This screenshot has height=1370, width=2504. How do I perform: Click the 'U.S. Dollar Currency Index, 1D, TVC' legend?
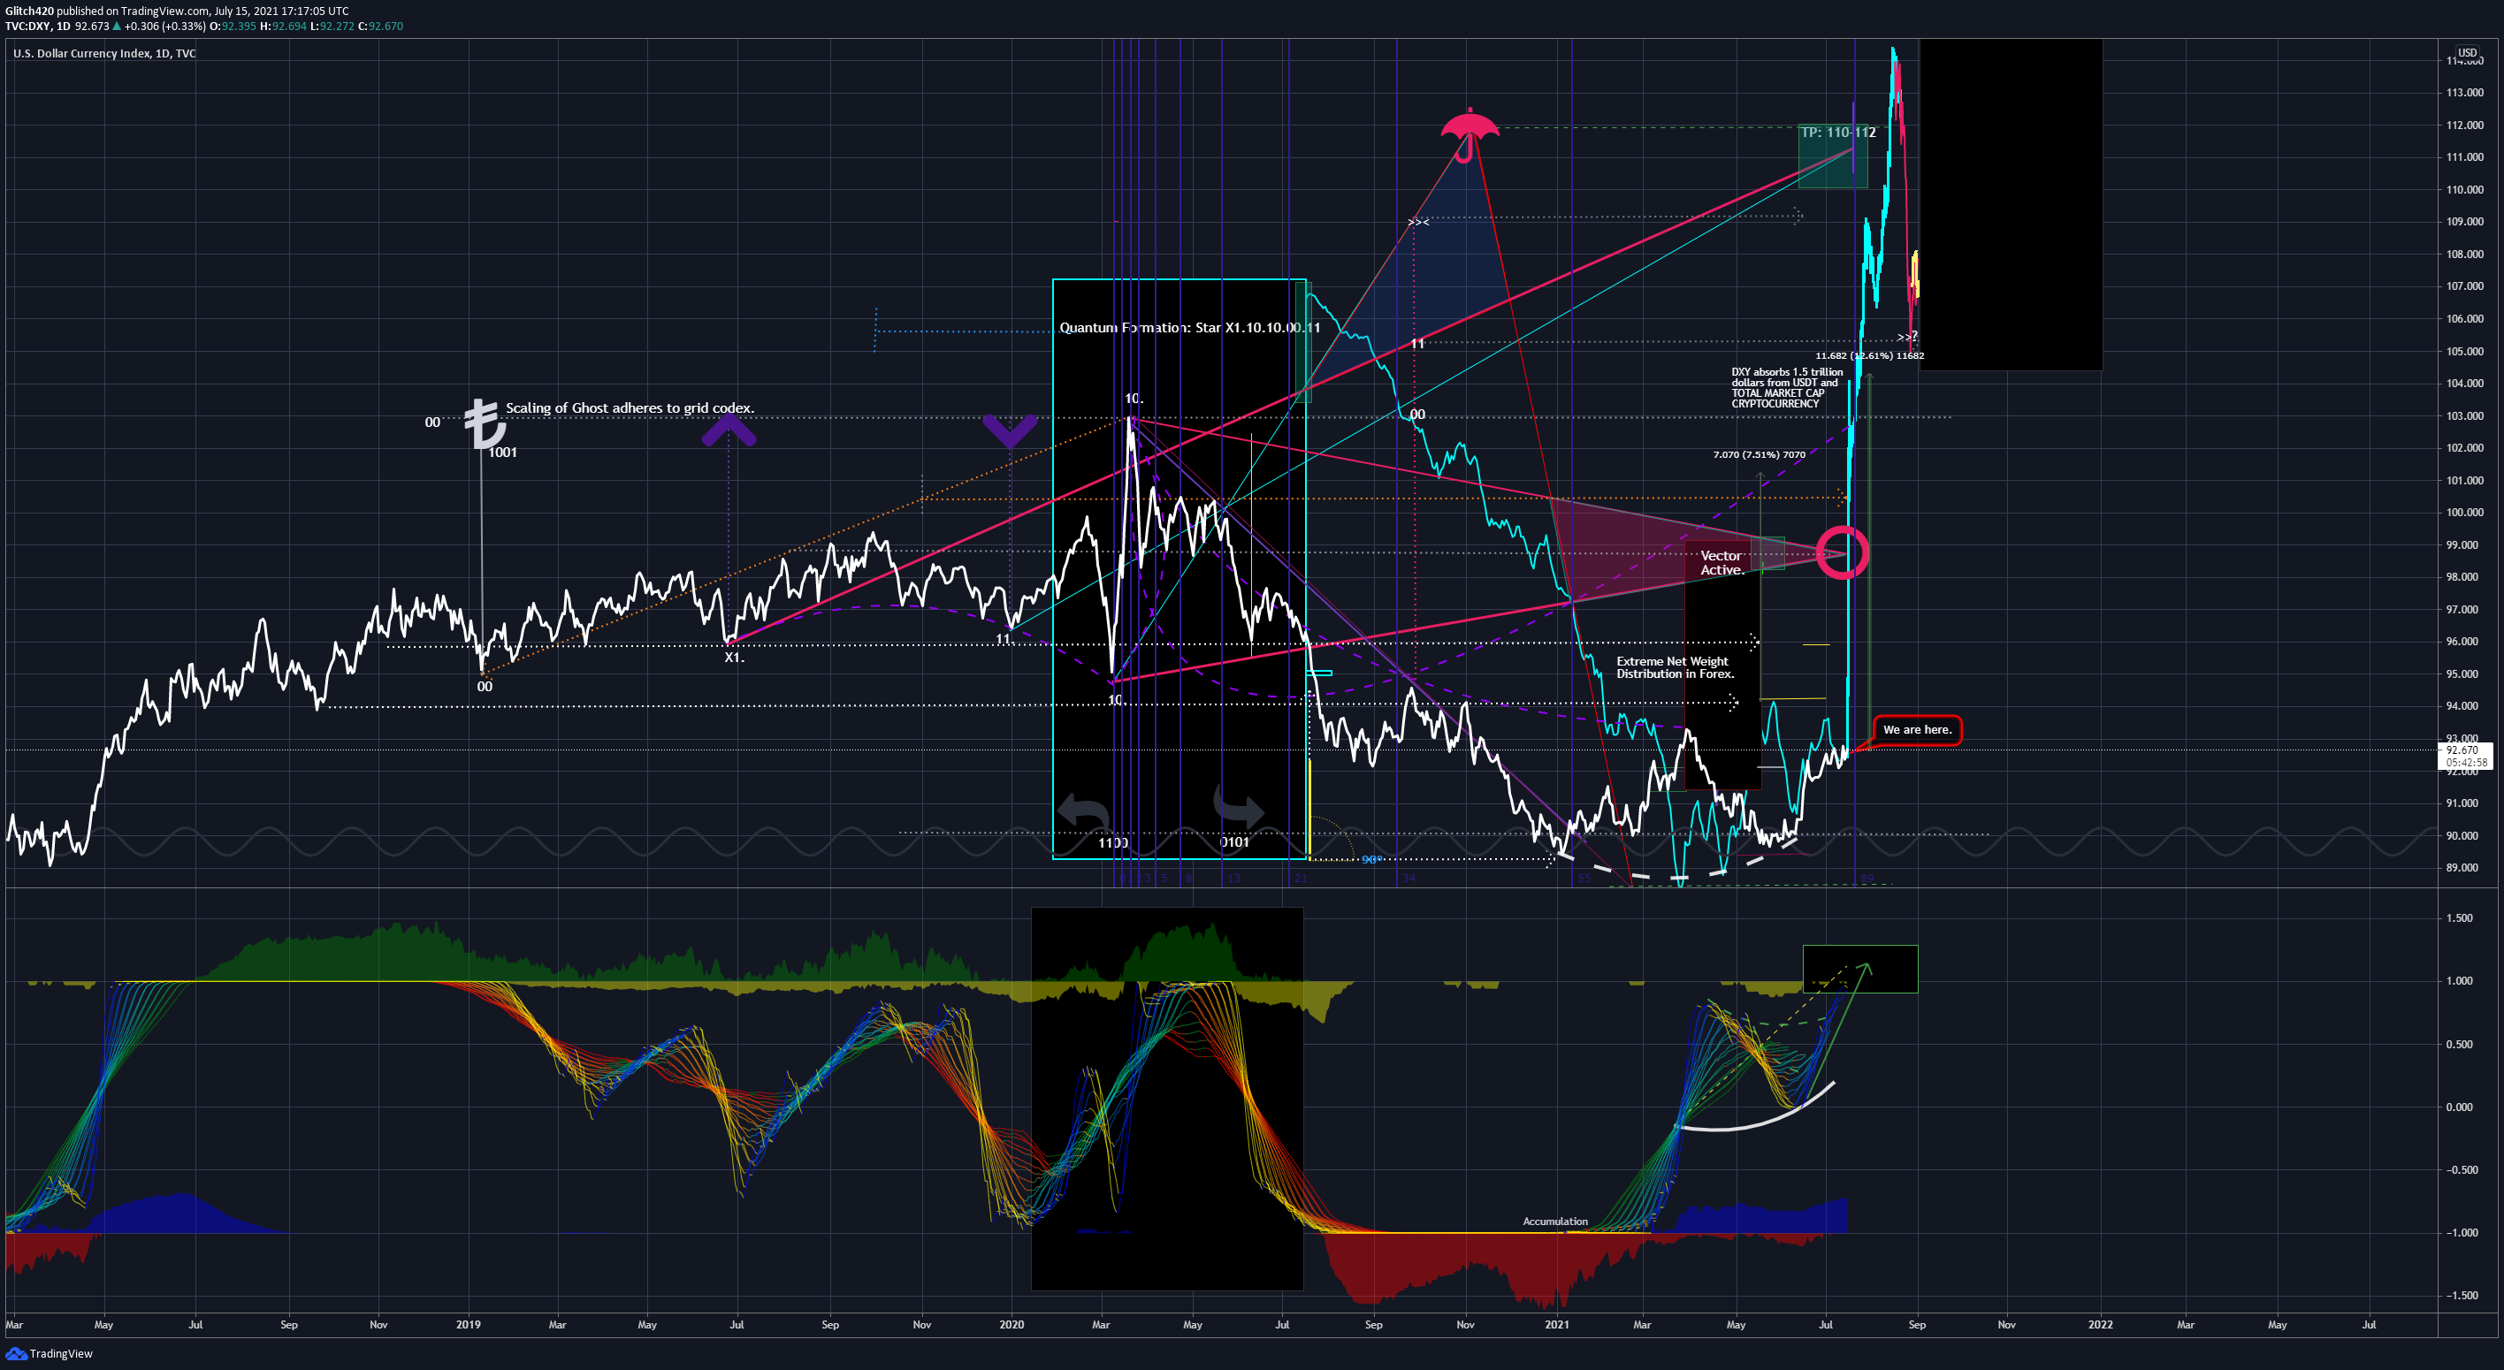(x=104, y=53)
